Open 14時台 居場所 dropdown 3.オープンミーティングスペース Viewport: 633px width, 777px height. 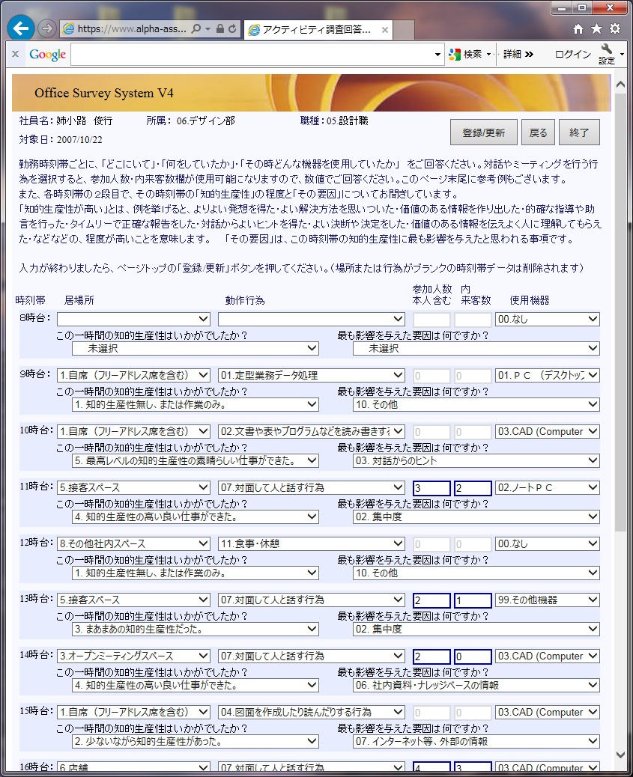(133, 656)
